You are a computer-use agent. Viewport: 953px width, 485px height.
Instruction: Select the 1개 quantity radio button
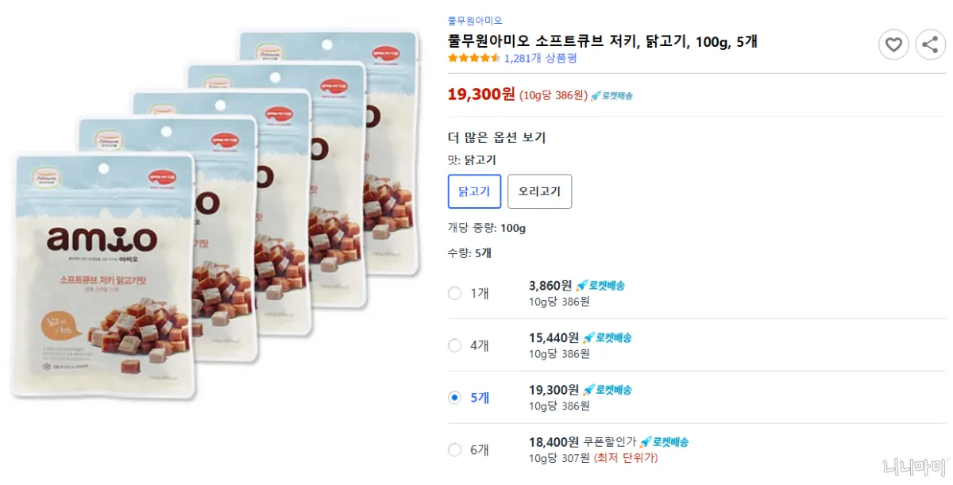[455, 293]
